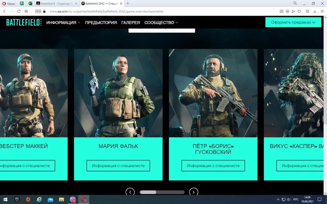The height and width of the screenshot is (204, 327).
Task: Open the volume tray icon
Action: (289, 199)
